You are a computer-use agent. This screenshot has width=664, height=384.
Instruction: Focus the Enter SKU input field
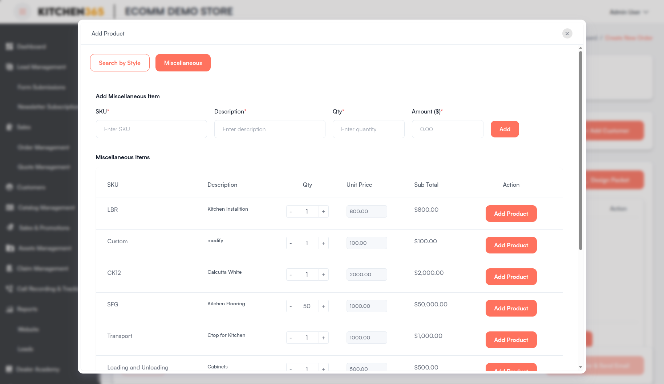(x=151, y=129)
